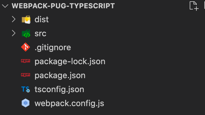Click the green src folder icon
205x115 pixels.
coord(26,34)
